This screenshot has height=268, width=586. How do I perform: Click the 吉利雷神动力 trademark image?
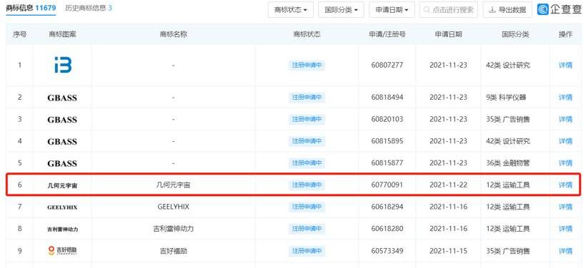[x=62, y=230]
